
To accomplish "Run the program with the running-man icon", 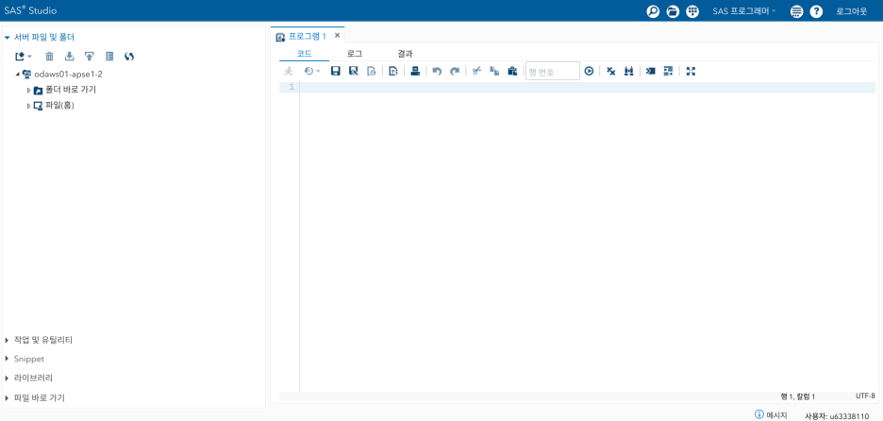I will point(289,71).
